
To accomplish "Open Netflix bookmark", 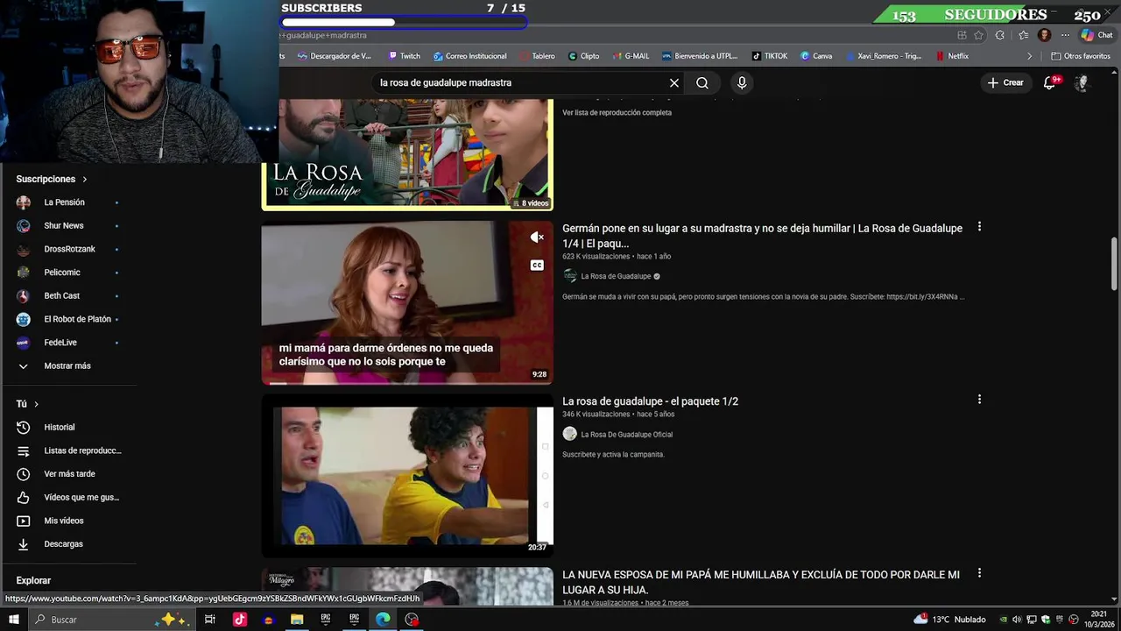I will (952, 56).
